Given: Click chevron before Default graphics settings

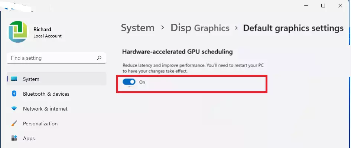Looking at the screenshot, I should click(x=236, y=28).
